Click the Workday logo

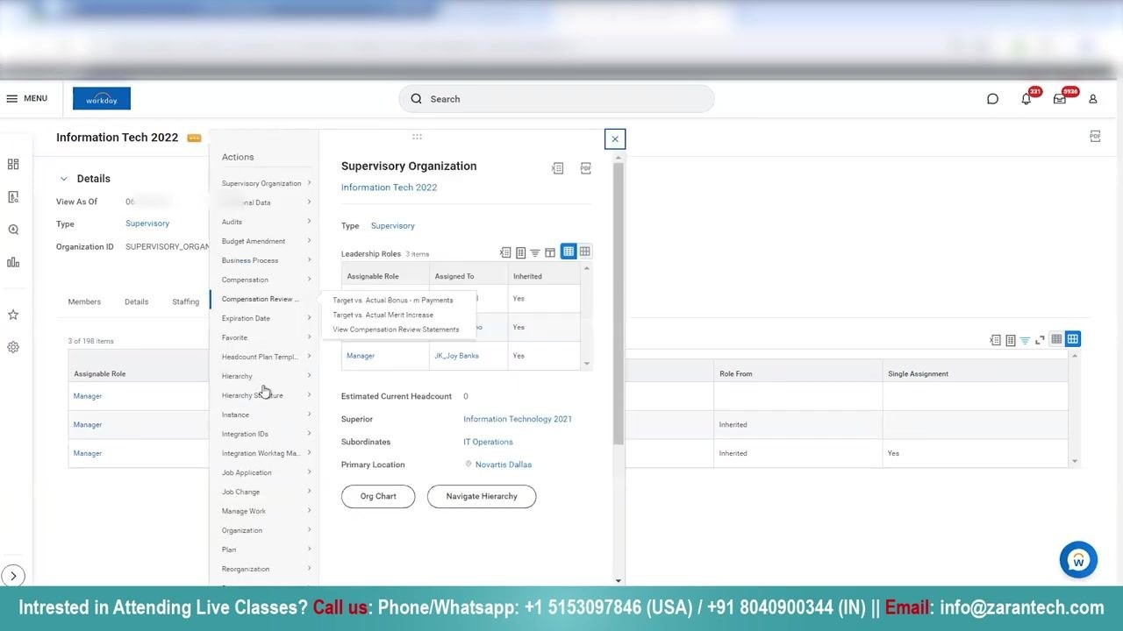pos(102,99)
